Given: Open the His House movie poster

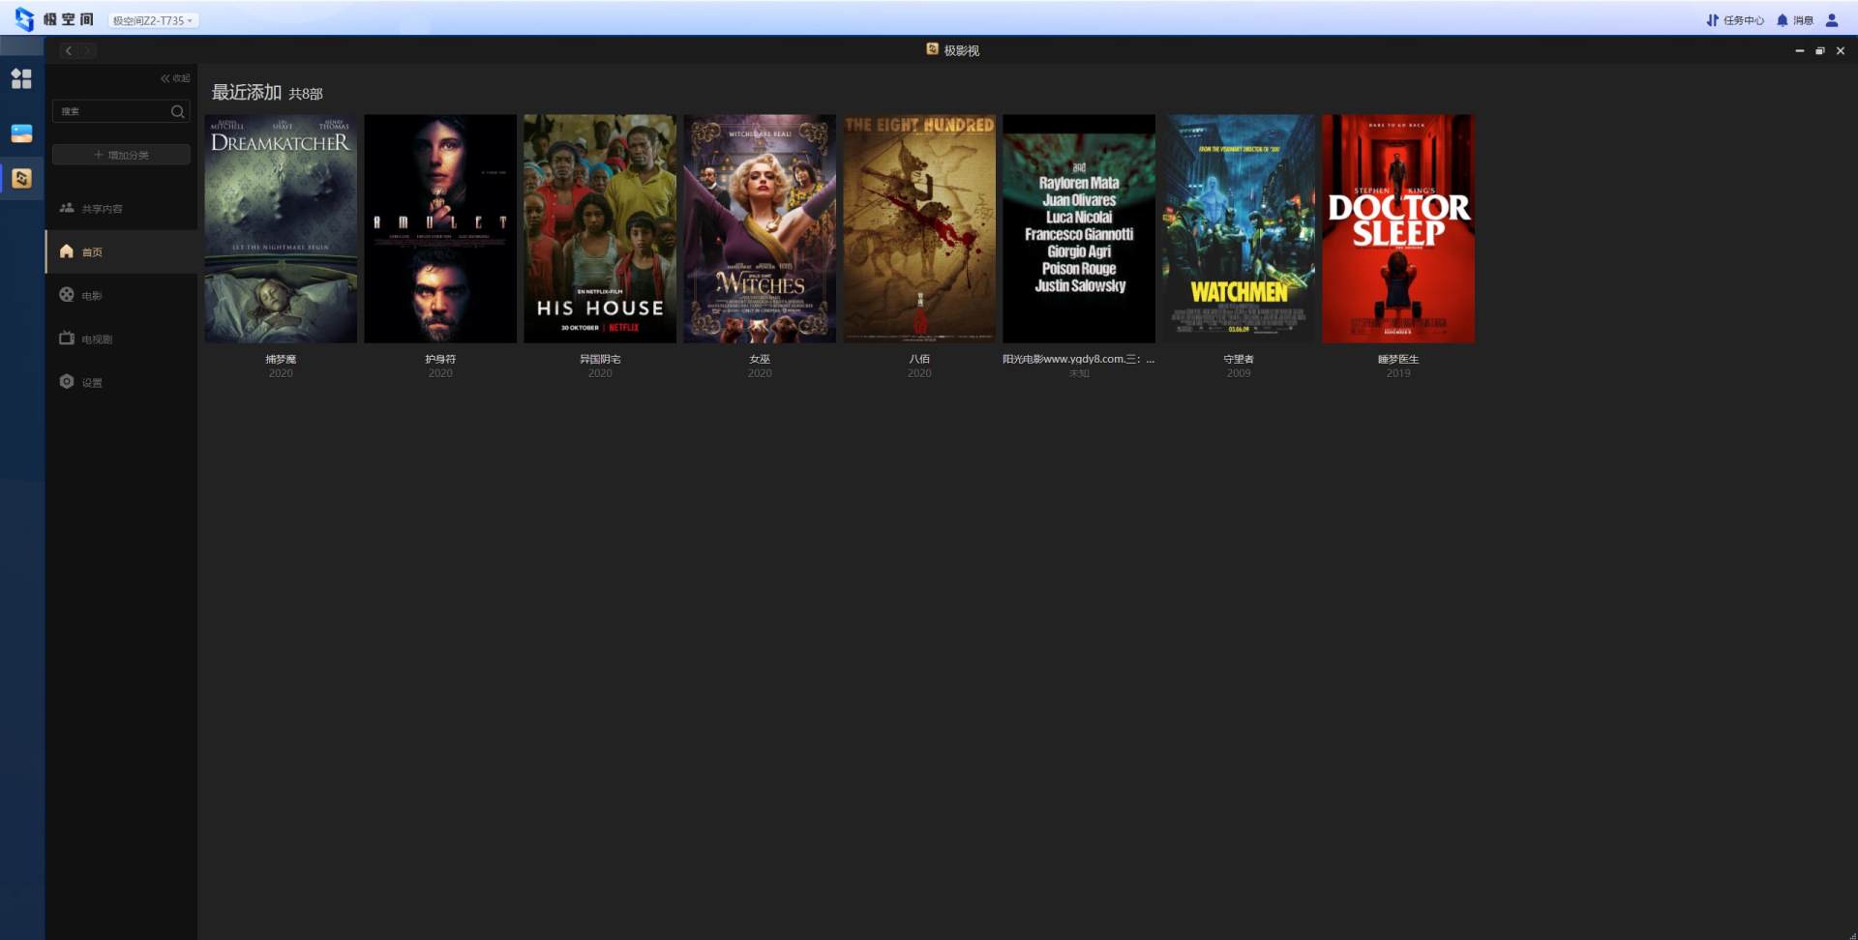Looking at the screenshot, I should click(600, 229).
